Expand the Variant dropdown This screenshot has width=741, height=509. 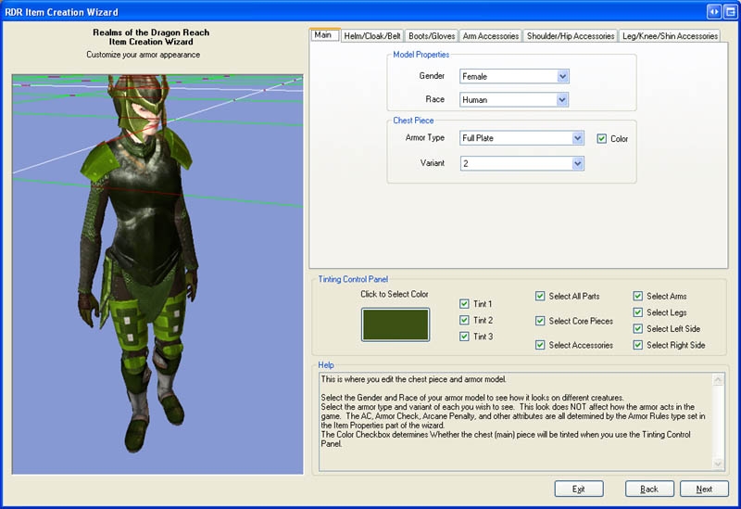pyautogui.click(x=578, y=163)
